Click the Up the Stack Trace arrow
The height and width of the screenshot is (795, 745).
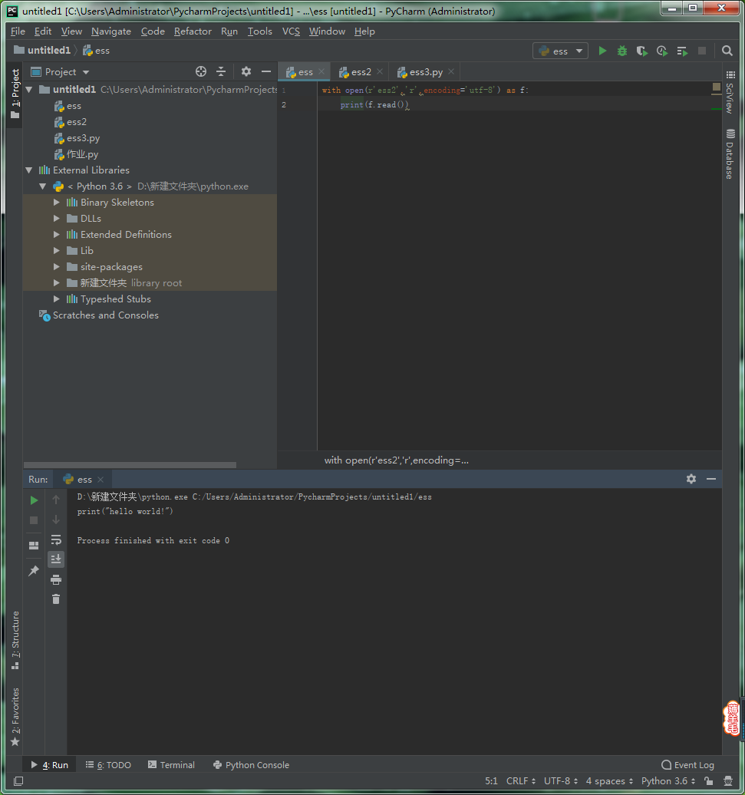click(56, 500)
